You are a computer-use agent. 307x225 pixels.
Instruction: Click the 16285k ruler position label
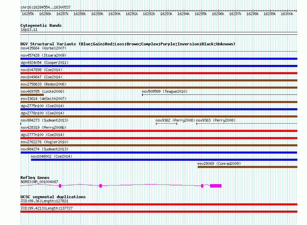pyautogui.click(x=28, y=14)
